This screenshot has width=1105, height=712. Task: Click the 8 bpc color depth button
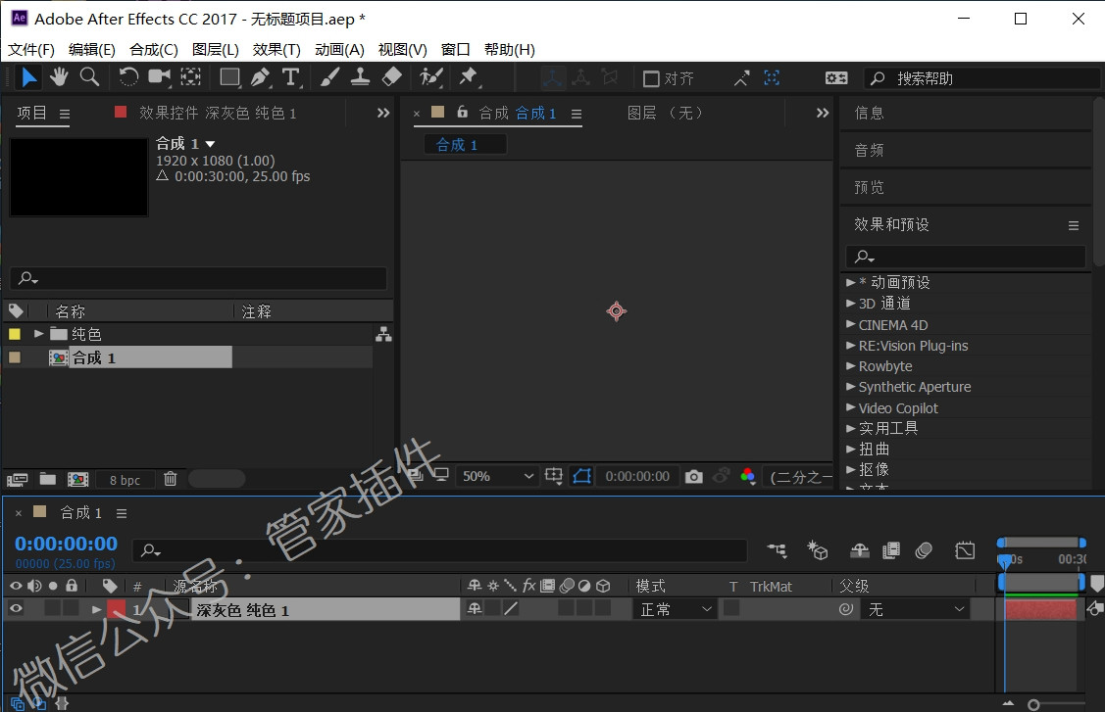125,480
